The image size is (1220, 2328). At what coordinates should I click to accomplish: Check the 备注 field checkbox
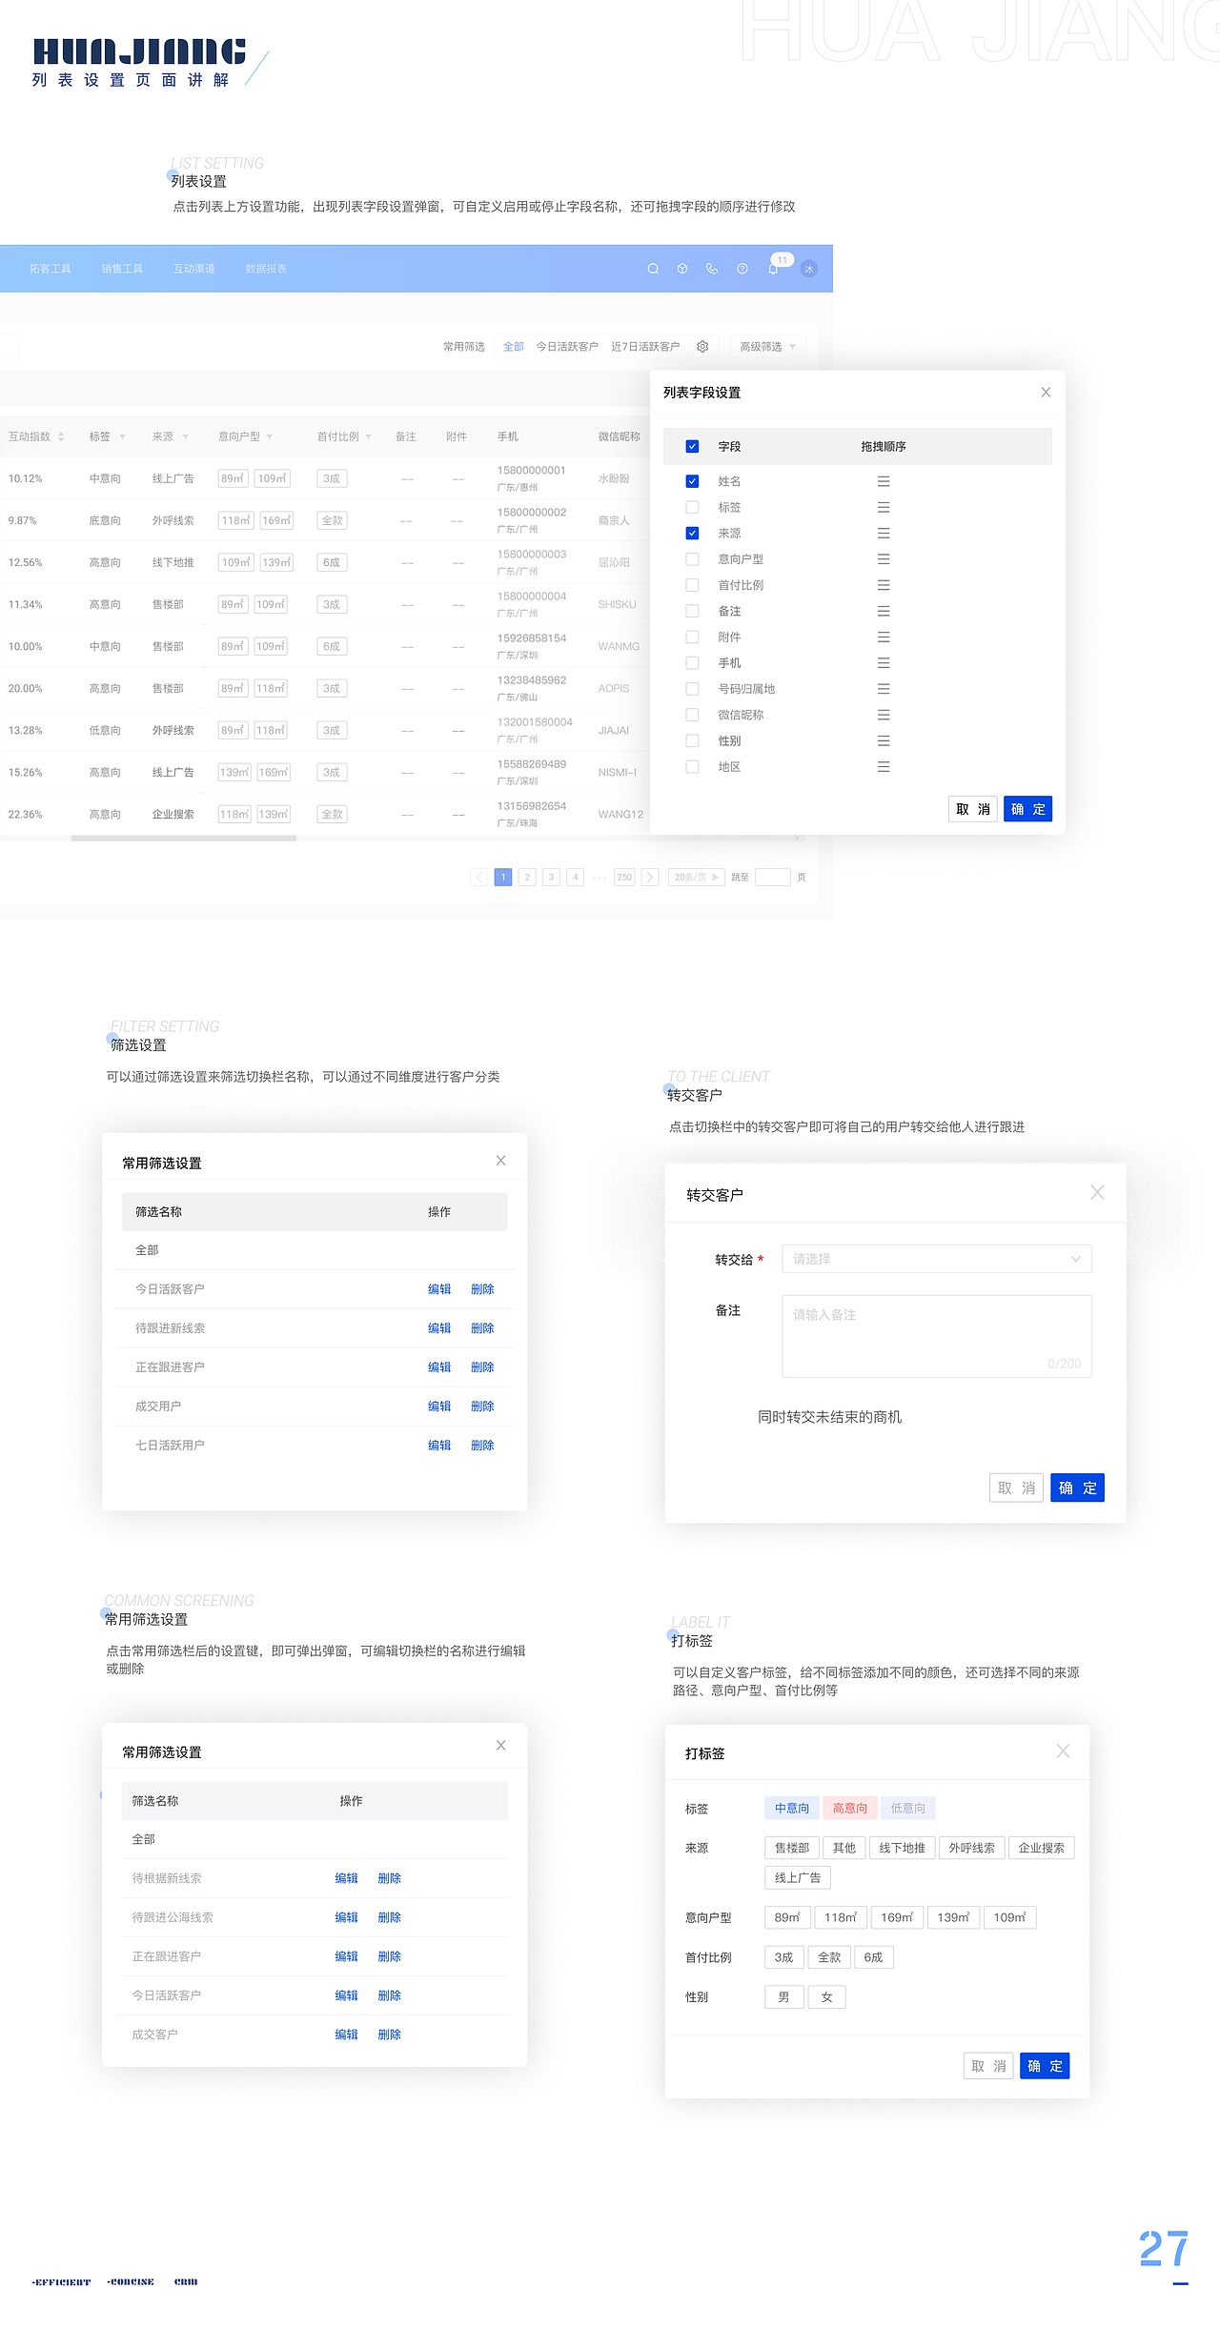click(x=692, y=611)
